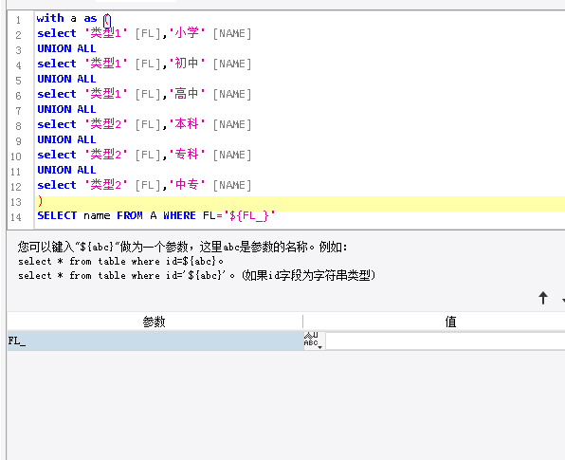Image resolution: width=565 pixels, height=460 pixels.
Task: Click the '本科' string on line 8
Action: tap(187, 124)
